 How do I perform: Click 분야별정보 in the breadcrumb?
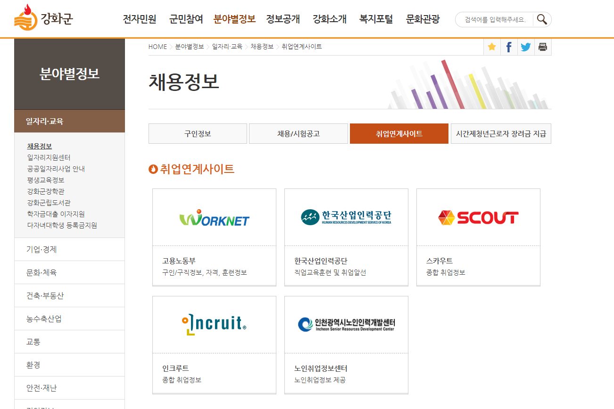(190, 47)
